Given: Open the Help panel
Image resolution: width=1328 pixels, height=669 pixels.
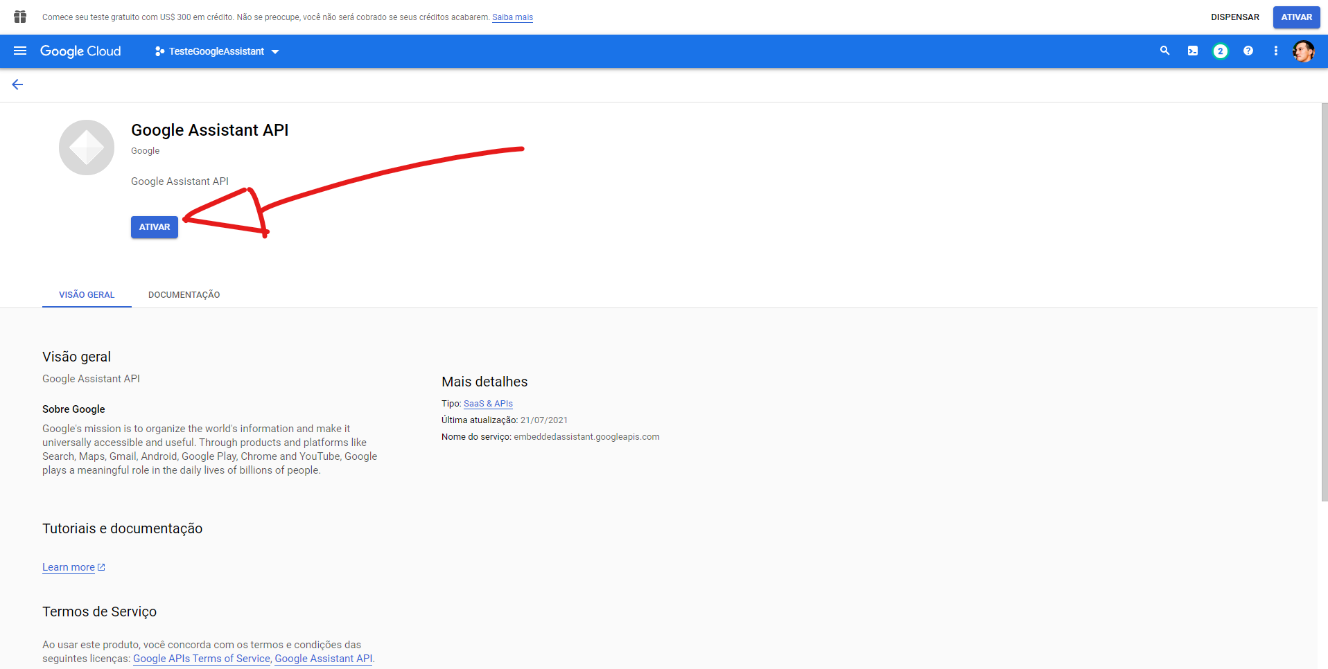Looking at the screenshot, I should (x=1248, y=51).
